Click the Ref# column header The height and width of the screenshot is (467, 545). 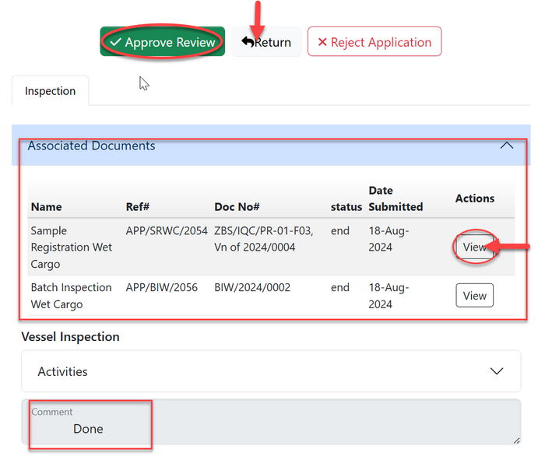coord(137,207)
